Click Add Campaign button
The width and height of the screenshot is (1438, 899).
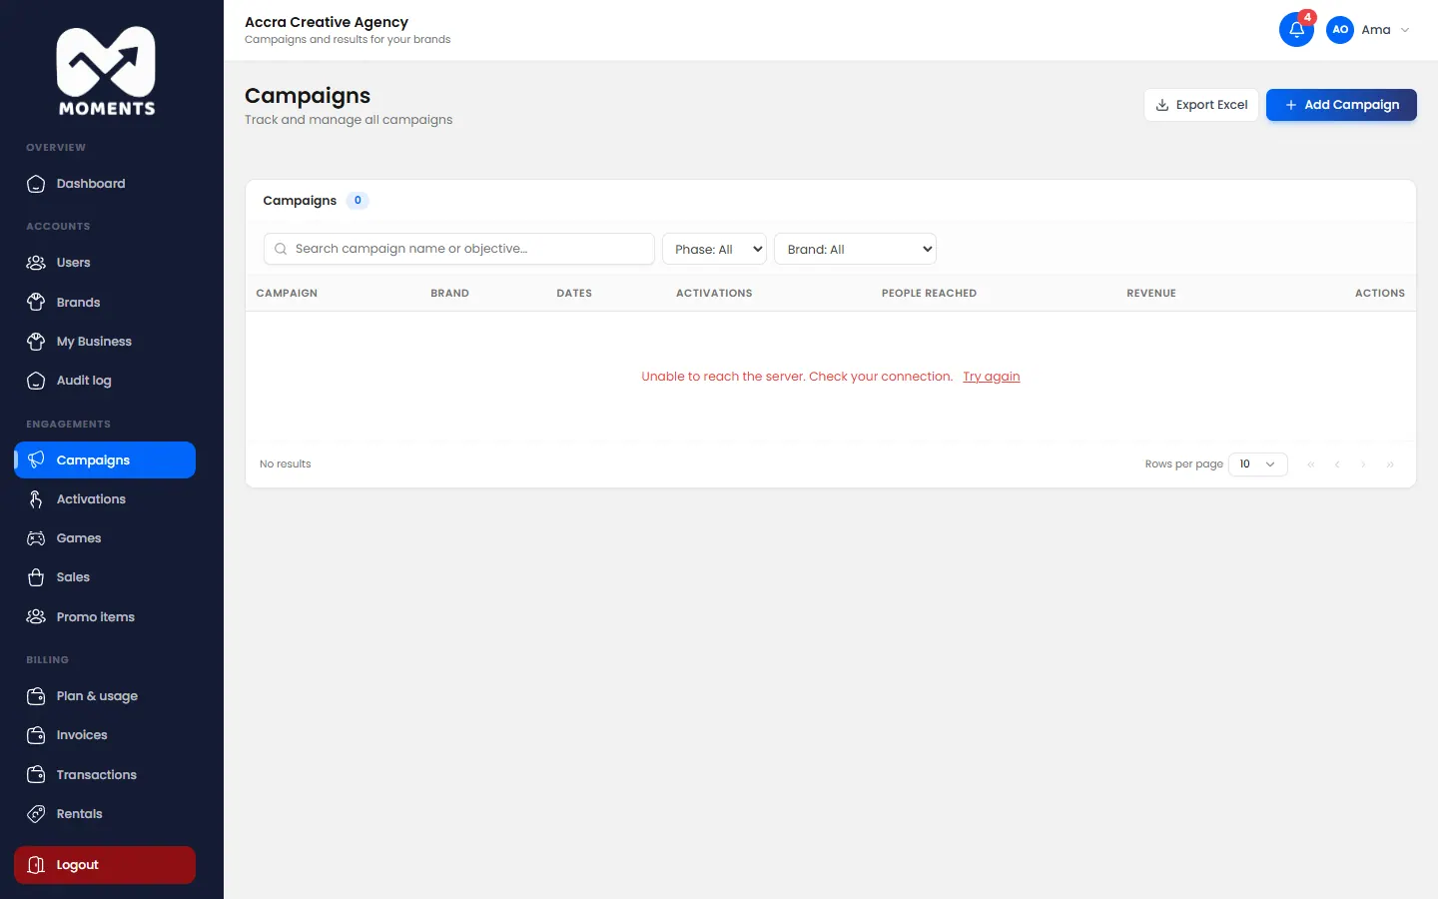click(1341, 105)
